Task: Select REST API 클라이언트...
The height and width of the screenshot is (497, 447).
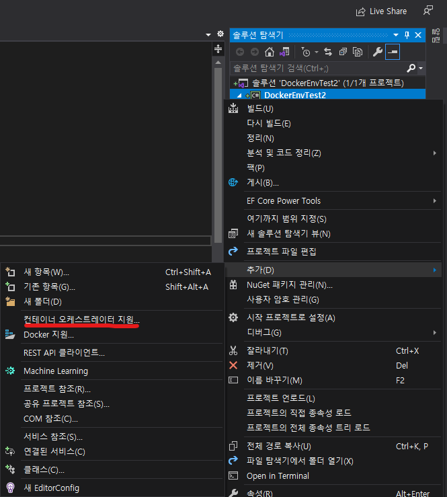Action: [112, 352]
